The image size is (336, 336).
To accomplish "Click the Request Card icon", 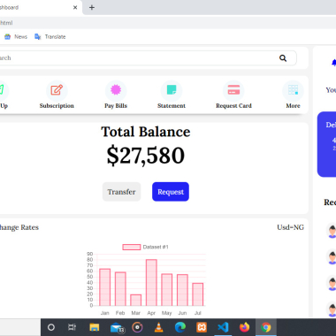I will pos(233,90).
